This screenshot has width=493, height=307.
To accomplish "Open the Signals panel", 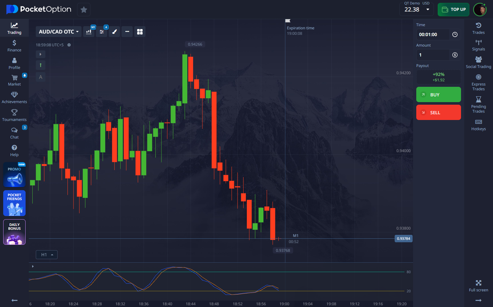I will pos(478,45).
